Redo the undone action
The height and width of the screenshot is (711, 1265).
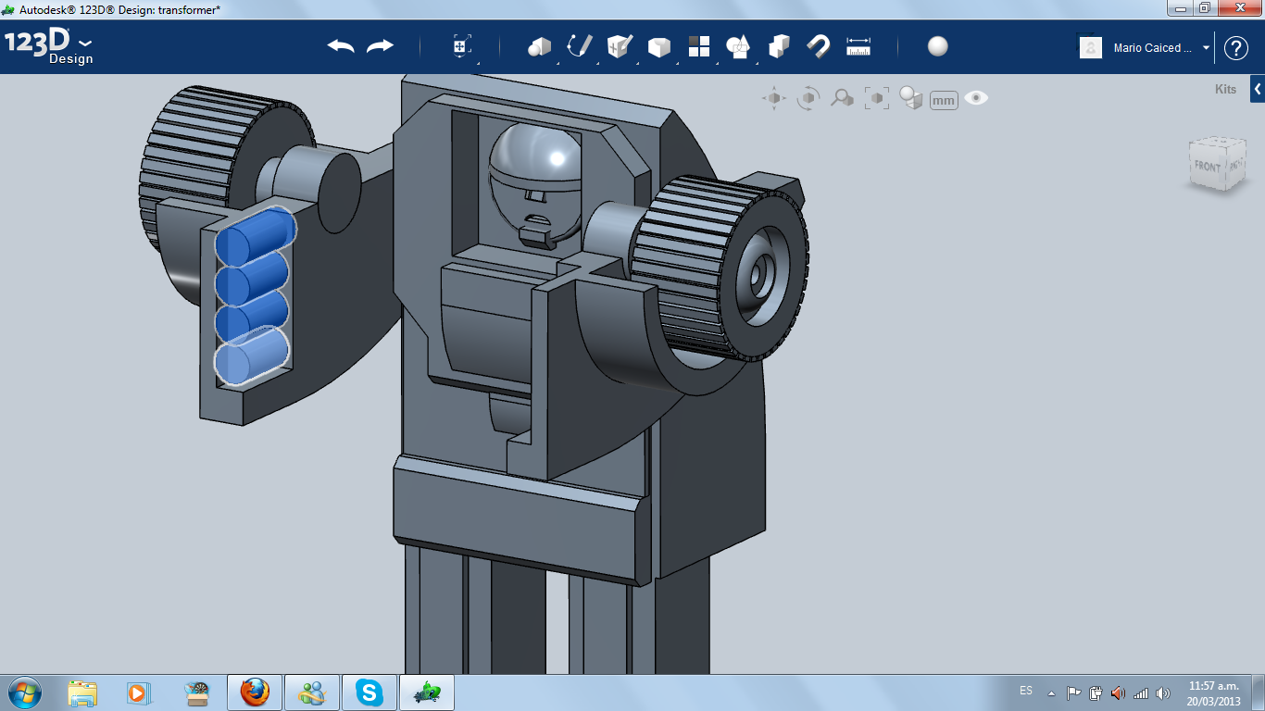tap(380, 46)
